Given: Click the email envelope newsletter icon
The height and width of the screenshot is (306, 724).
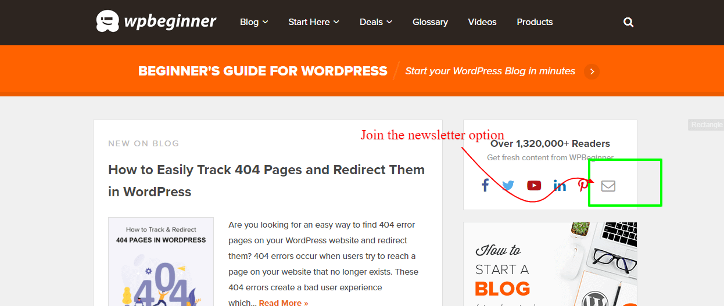Looking at the screenshot, I should coord(608,186).
